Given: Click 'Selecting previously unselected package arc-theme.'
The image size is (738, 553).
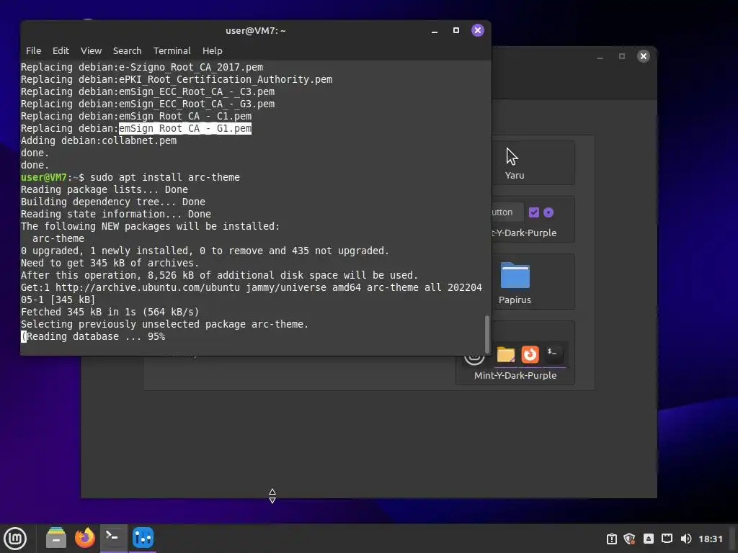Looking at the screenshot, I should (165, 324).
